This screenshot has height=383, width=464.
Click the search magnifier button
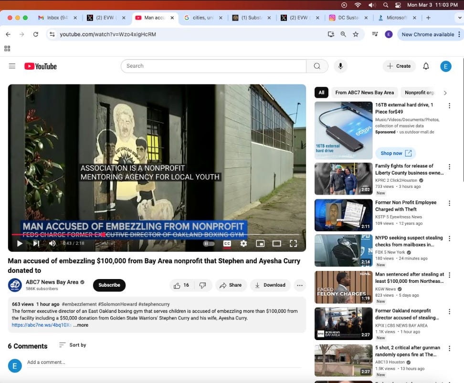(x=317, y=66)
